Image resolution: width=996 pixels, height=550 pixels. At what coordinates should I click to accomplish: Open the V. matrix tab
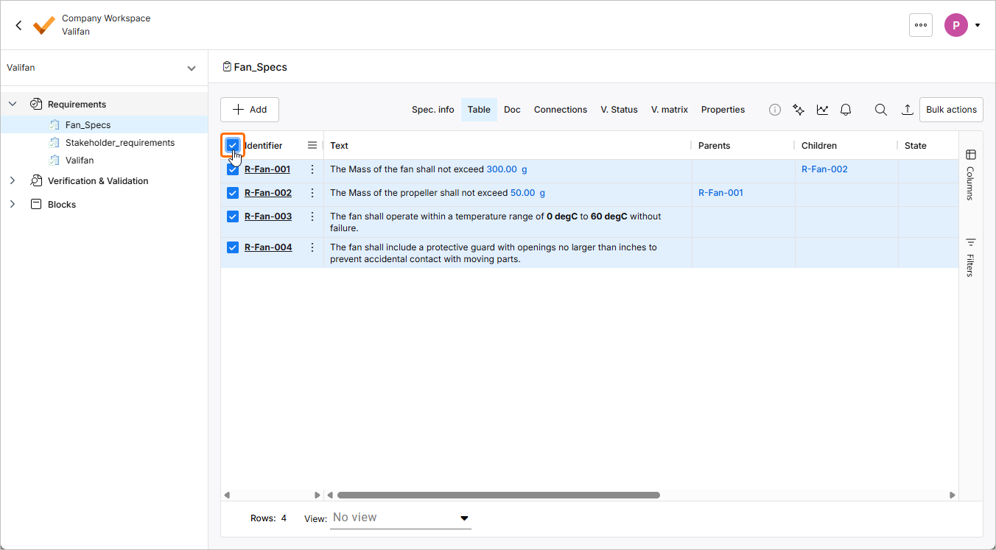670,110
